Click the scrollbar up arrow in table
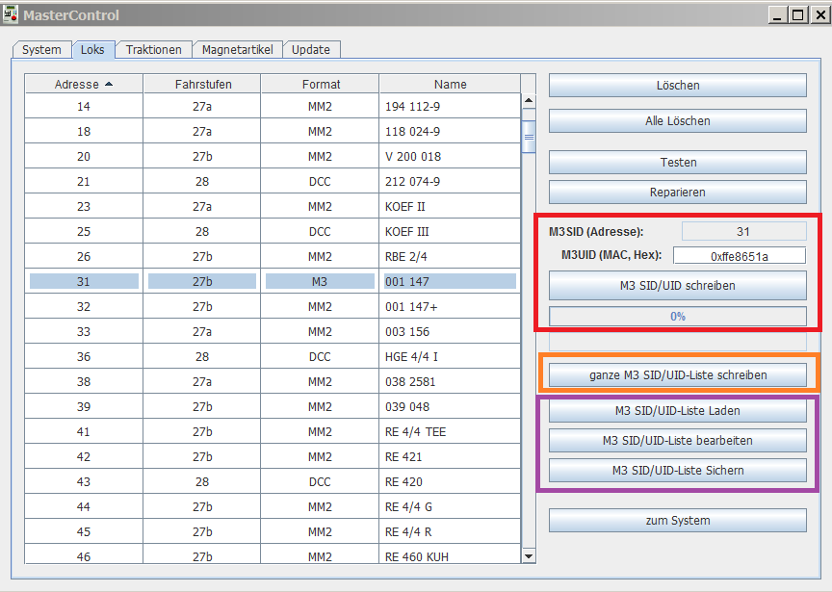Viewport: 832px width, 592px height. tap(529, 101)
